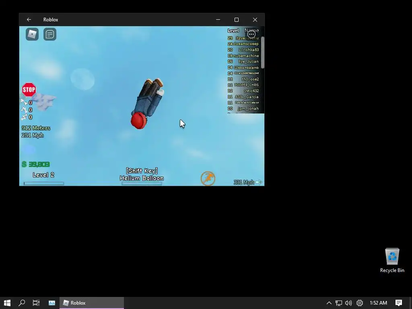Click the Level column header
Image resolution: width=412 pixels, height=309 pixels.
(233, 31)
